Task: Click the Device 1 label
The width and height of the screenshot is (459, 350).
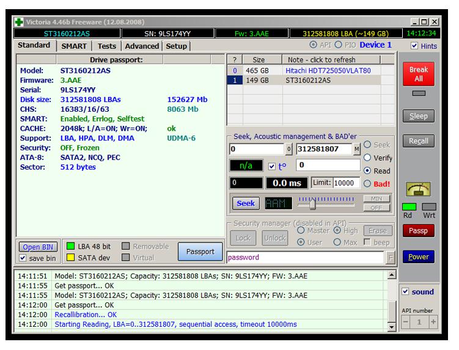Action: coord(375,45)
